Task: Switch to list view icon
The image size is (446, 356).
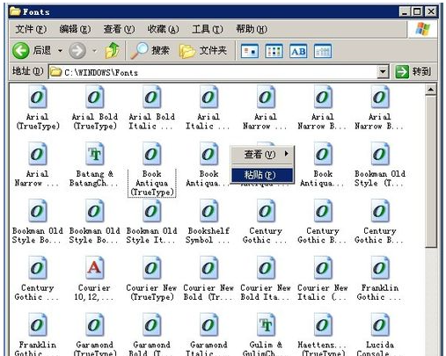Action: (x=274, y=51)
